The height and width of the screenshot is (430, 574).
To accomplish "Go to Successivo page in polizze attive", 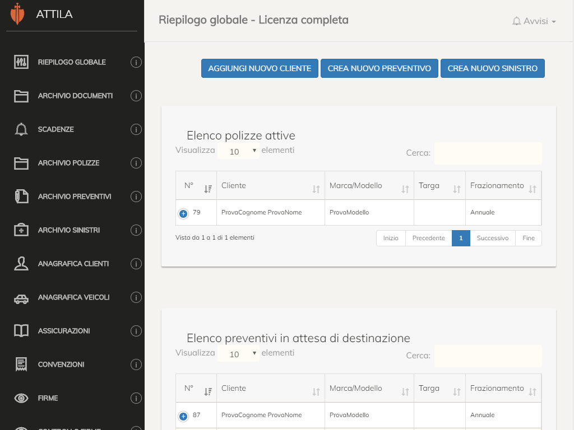I will point(492,238).
